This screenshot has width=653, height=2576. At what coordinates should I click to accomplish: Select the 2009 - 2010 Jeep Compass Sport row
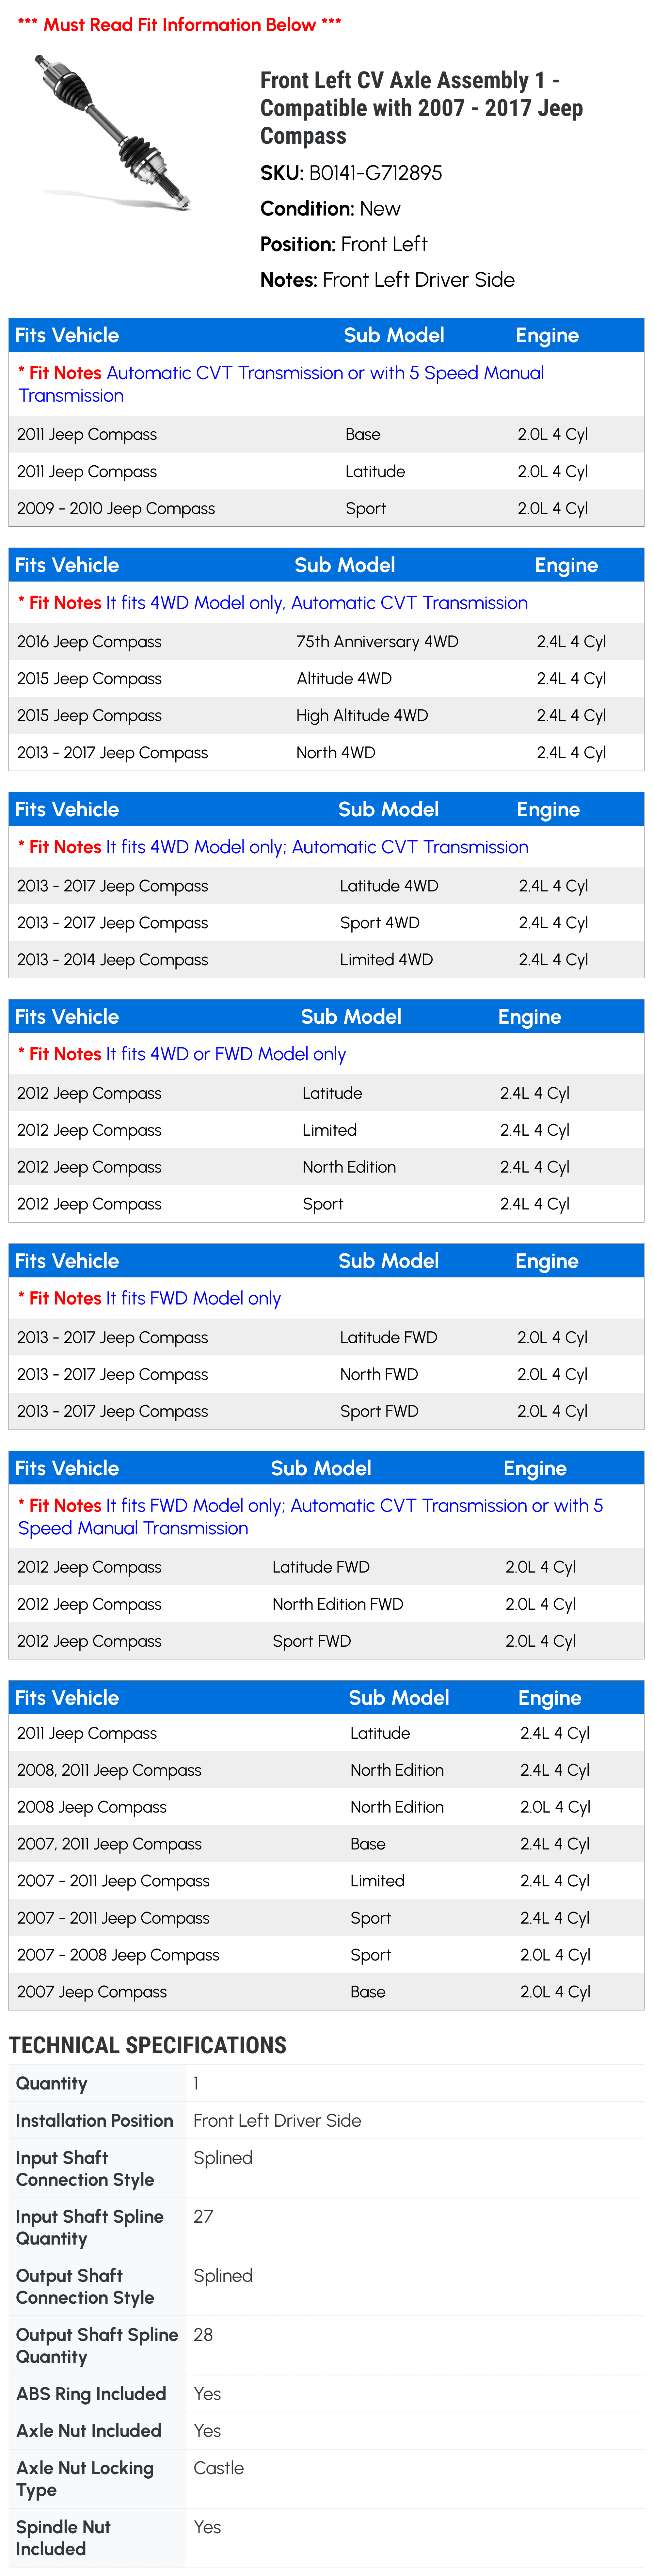click(x=326, y=508)
